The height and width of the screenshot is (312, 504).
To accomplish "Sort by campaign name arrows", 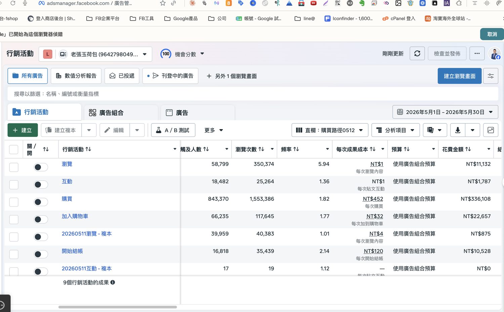I will coord(88,149).
